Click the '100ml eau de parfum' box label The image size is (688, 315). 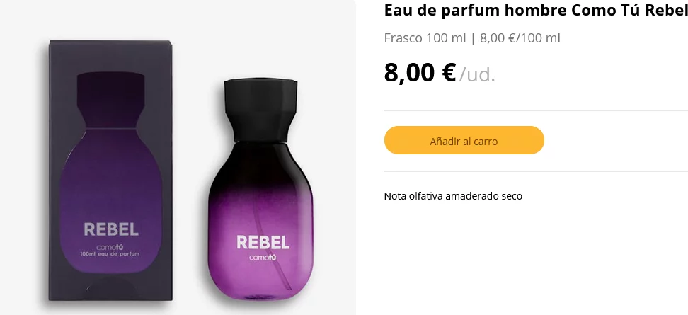click(x=110, y=253)
